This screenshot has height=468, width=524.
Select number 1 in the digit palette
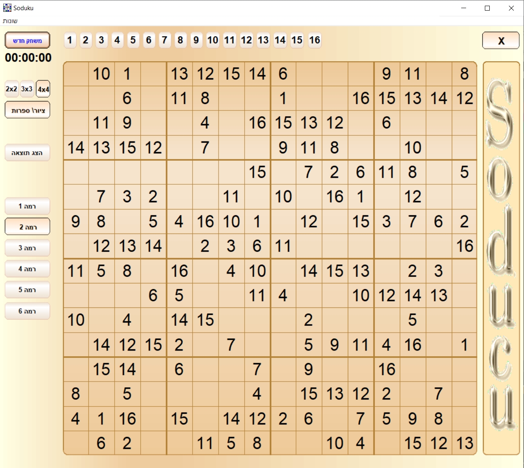pos(70,40)
